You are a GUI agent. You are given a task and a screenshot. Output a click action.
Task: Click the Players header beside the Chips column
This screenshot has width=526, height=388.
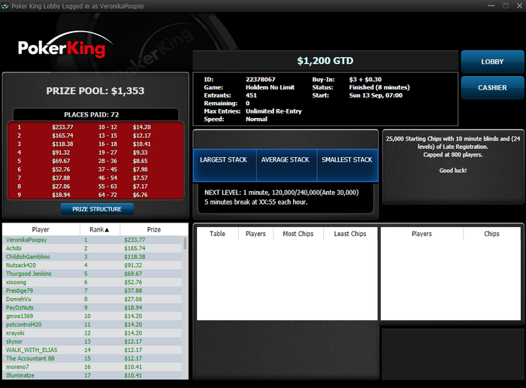[422, 234]
